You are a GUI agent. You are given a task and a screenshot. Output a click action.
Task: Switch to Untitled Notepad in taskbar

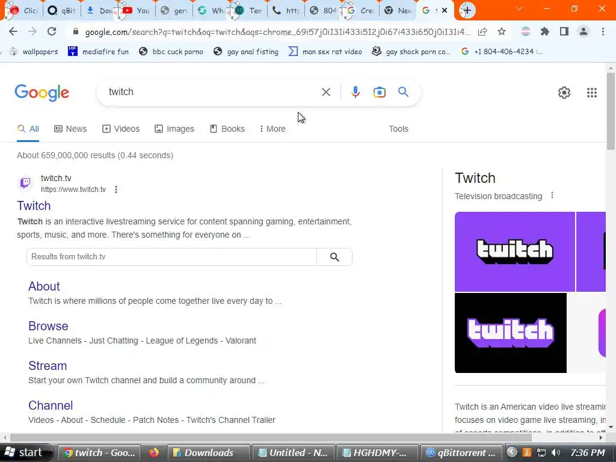pos(293,452)
